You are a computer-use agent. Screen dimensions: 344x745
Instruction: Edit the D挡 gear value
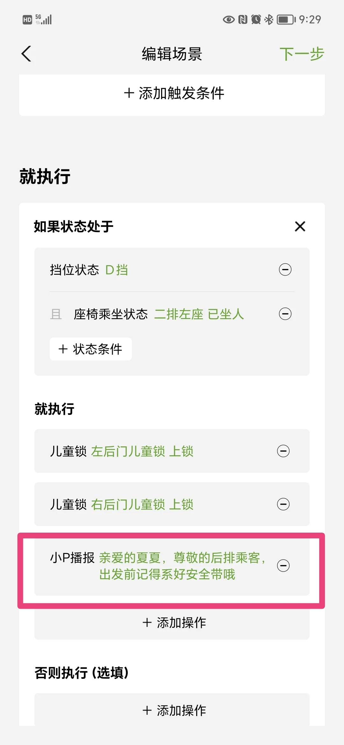[117, 270]
